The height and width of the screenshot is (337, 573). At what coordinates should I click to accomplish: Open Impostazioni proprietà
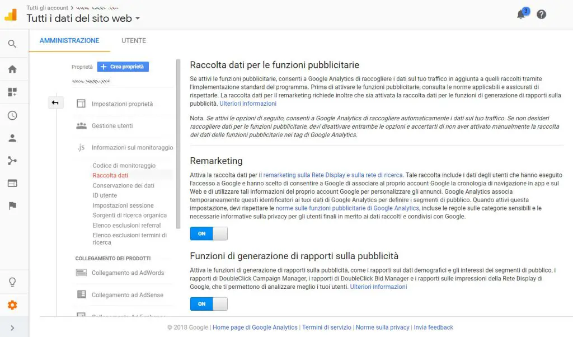tap(123, 104)
